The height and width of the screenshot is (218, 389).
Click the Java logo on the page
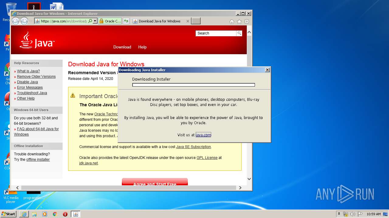click(37, 40)
